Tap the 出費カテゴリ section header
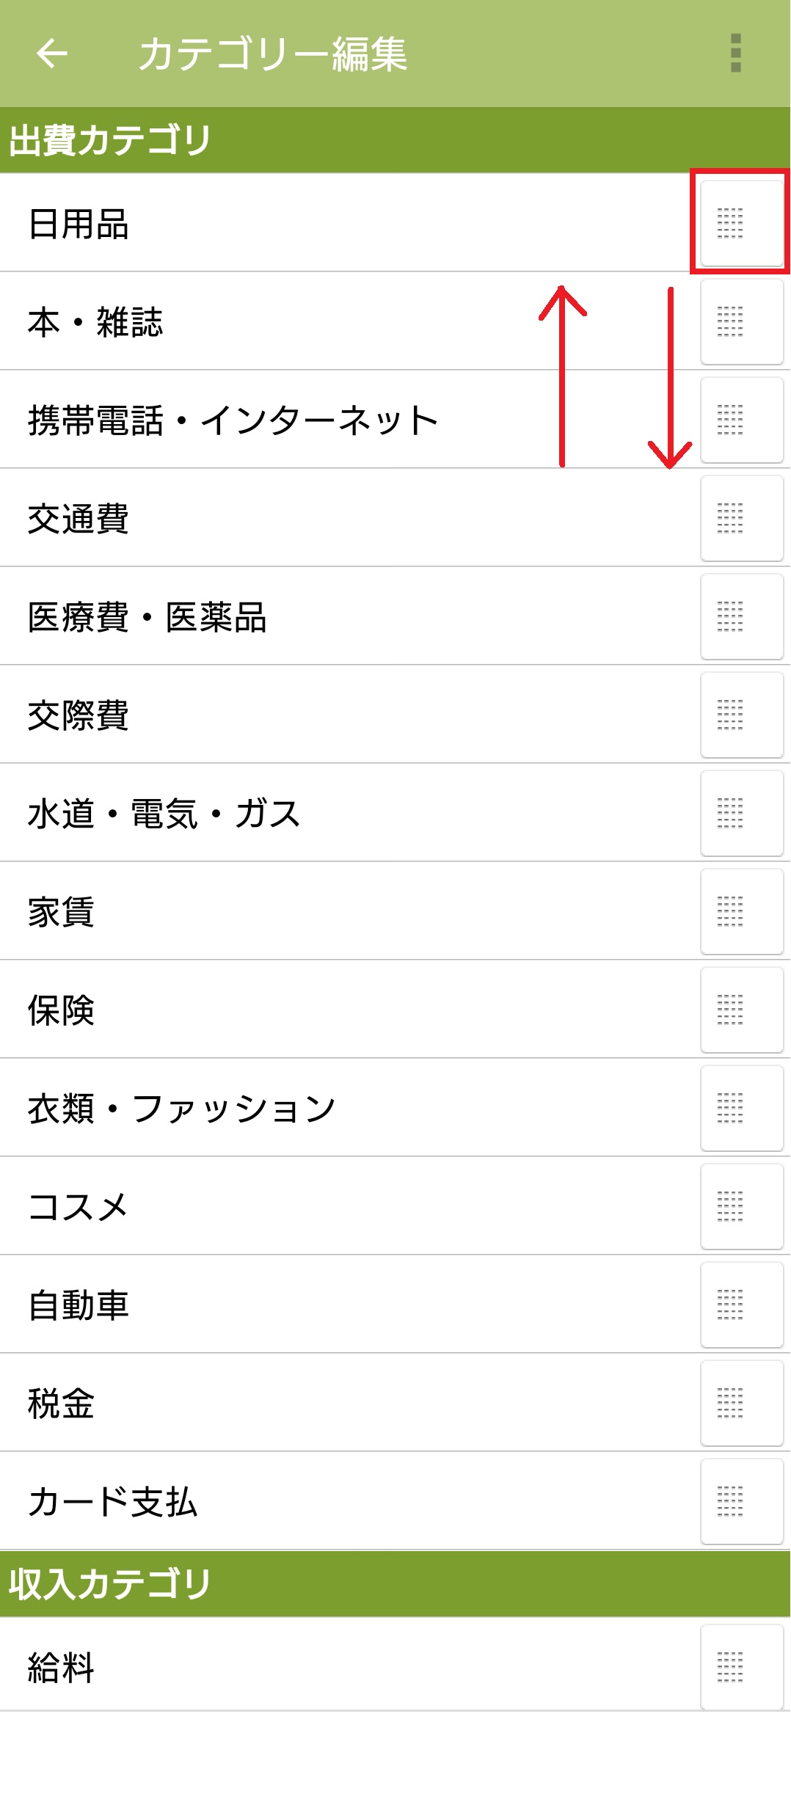 [x=110, y=140]
